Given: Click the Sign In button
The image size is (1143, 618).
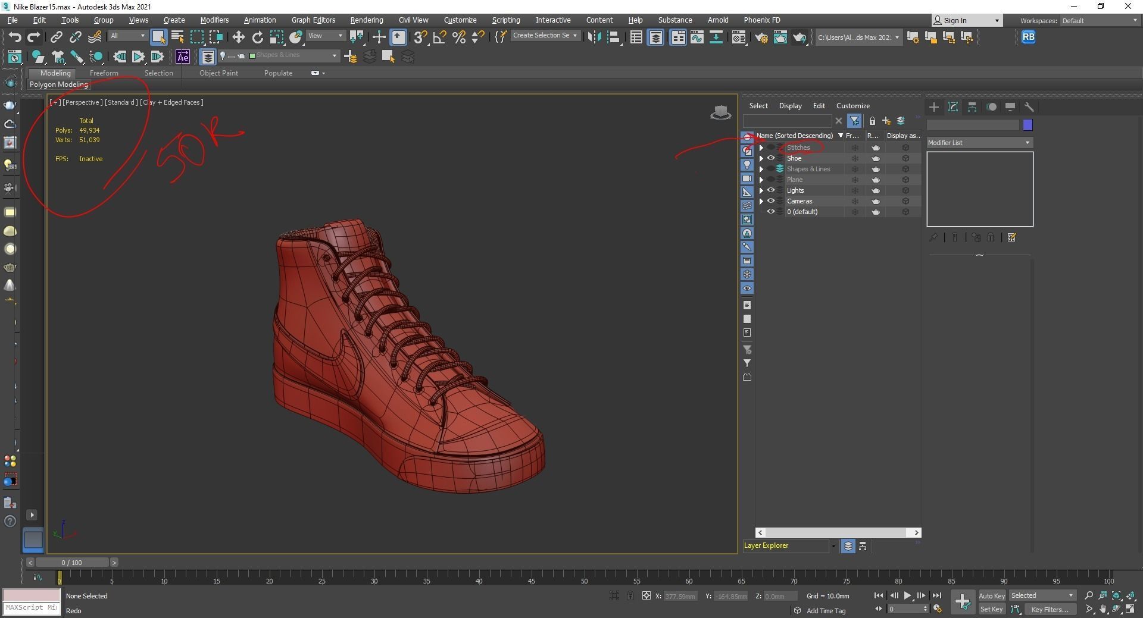Looking at the screenshot, I should (x=967, y=20).
